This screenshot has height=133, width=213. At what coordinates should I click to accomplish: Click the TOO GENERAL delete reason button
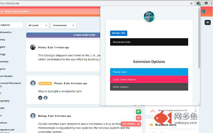tap(131, 124)
